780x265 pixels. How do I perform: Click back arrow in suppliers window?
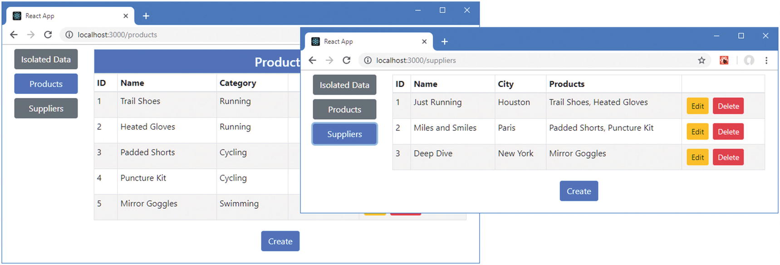[312, 60]
